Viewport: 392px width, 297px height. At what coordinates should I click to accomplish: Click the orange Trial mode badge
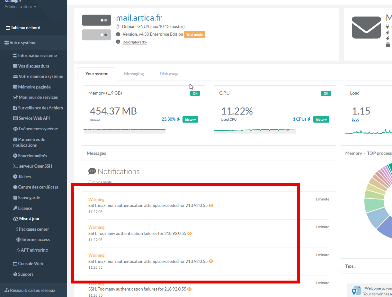(x=194, y=34)
